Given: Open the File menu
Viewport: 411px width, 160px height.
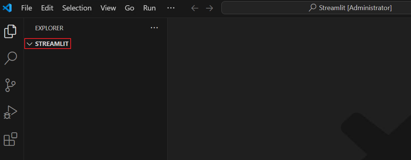Looking at the screenshot, I should coord(27,8).
